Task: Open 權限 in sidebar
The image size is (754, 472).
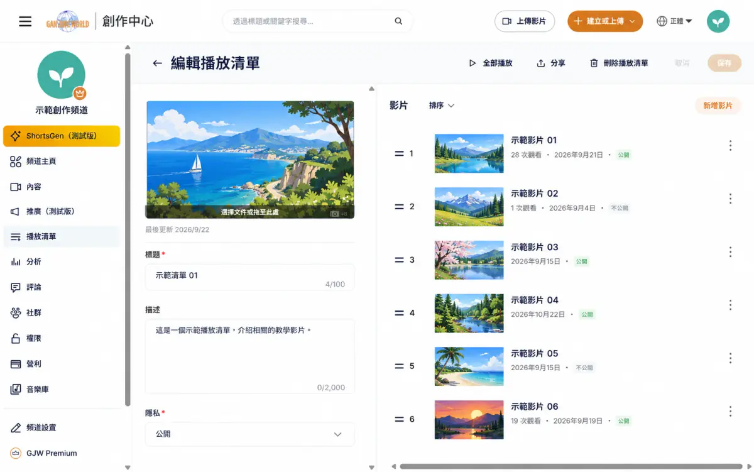Action: click(62, 339)
